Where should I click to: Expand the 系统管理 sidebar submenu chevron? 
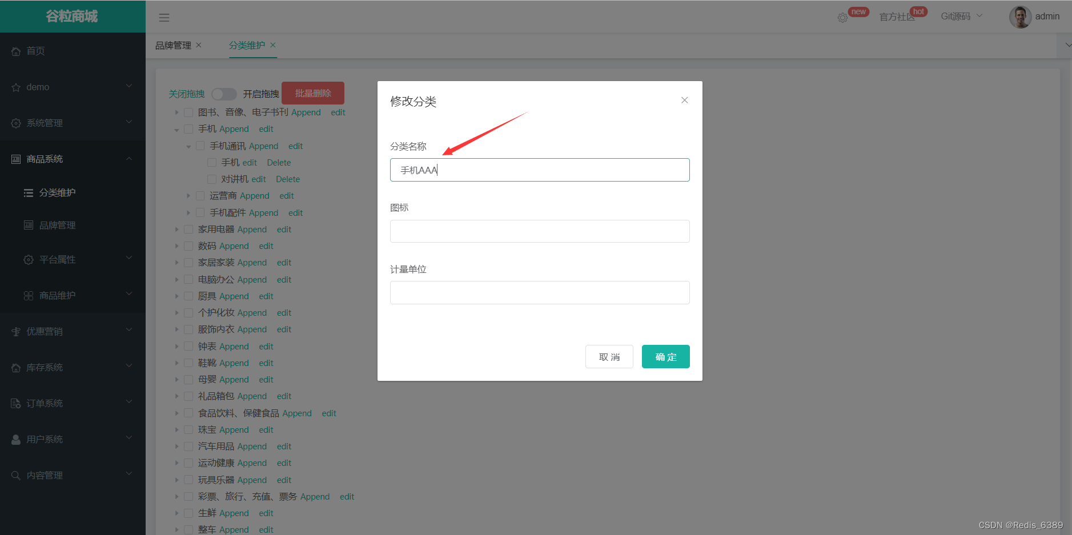129,122
